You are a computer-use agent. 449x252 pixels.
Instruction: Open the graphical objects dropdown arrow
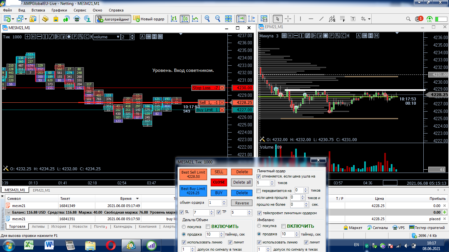coord(369,19)
